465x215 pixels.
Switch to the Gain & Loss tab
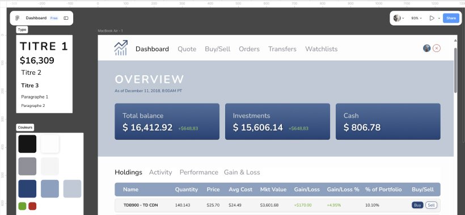242,173
